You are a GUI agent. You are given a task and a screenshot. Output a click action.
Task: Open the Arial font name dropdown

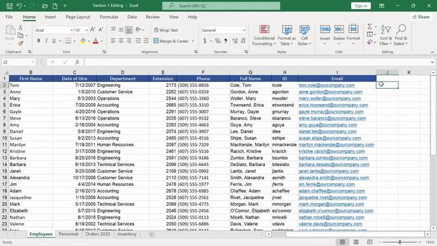click(71, 30)
